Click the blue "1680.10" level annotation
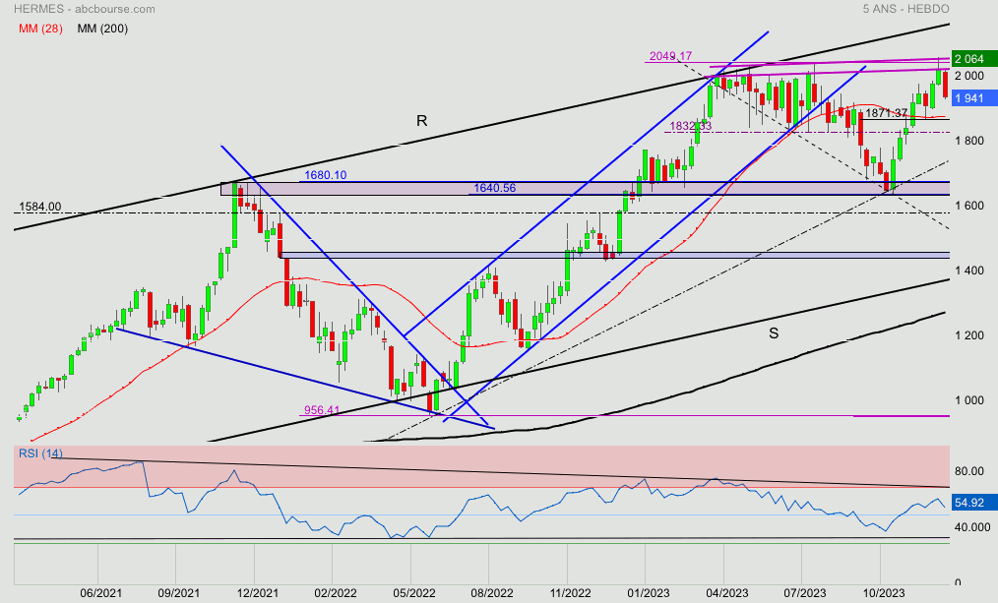 click(x=325, y=175)
